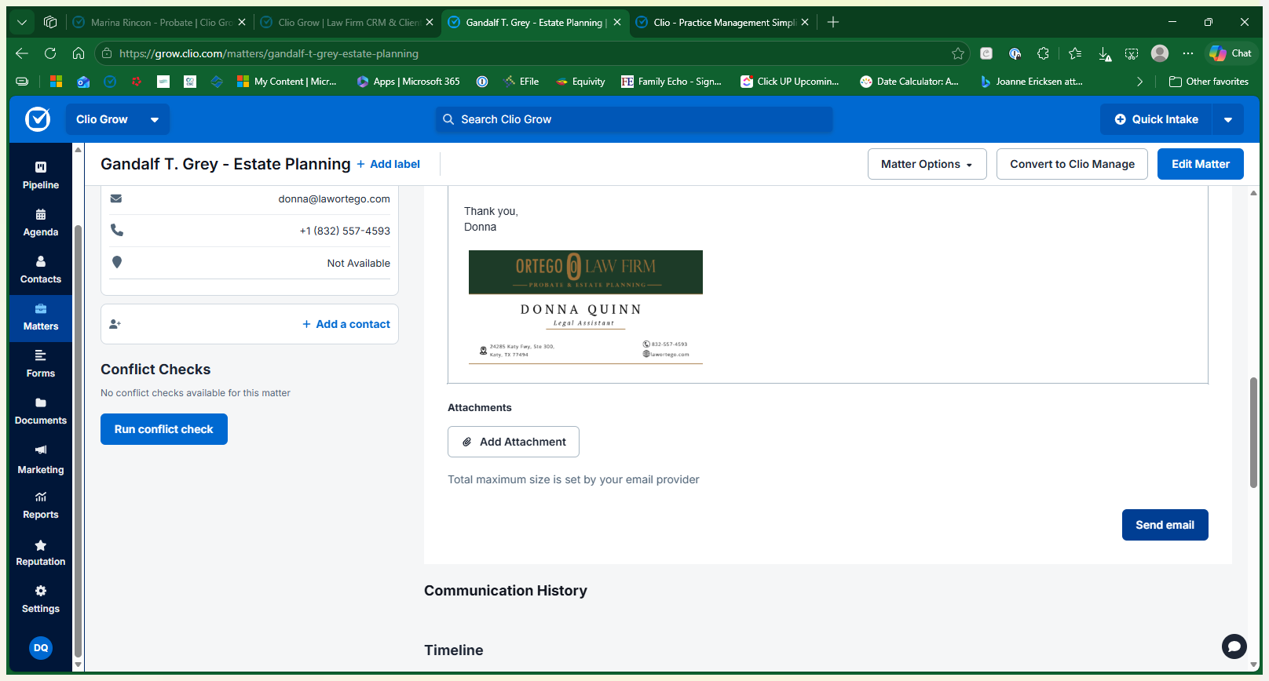The image size is (1269, 681).
Task: Click Add Attachment button
Action: coord(514,442)
